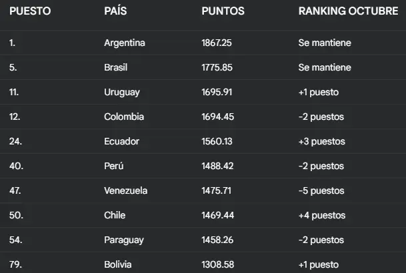Select the Colombia country cell

tap(124, 117)
